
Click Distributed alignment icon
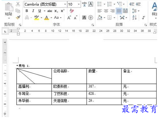click(125, 11)
